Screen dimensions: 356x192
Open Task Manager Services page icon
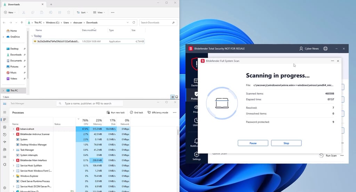pyautogui.click(x=5, y=164)
